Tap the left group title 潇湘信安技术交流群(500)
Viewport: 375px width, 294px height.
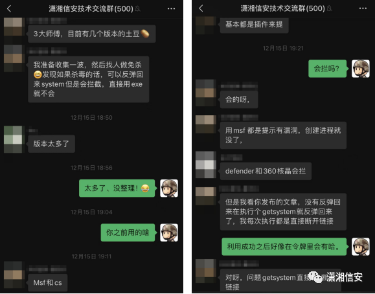(x=91, y=8)
